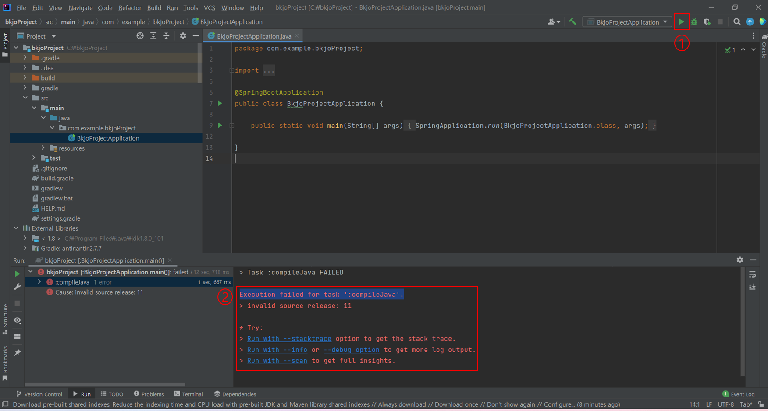
Task: Open IDE update arrow icon
Action: 750,22
